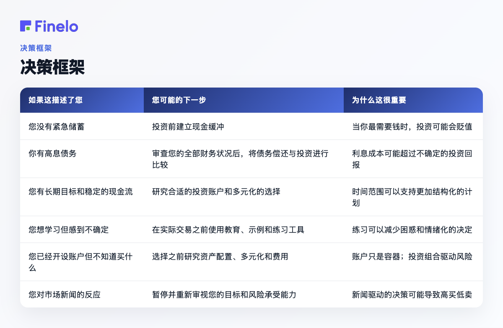Select the cell 您没有紧急储蓄
Image resolution: width=503 pixels, height=328 pixels.
(82, 127)
